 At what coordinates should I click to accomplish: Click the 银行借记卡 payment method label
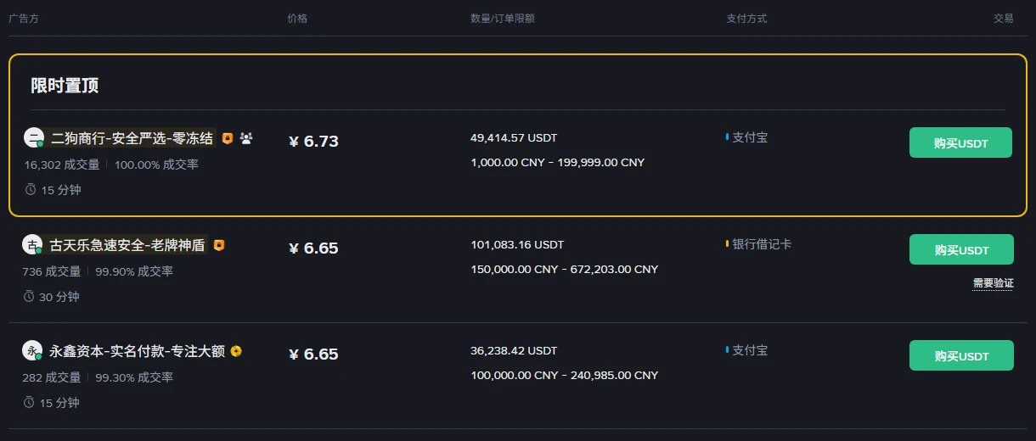(x=762, y=244)
